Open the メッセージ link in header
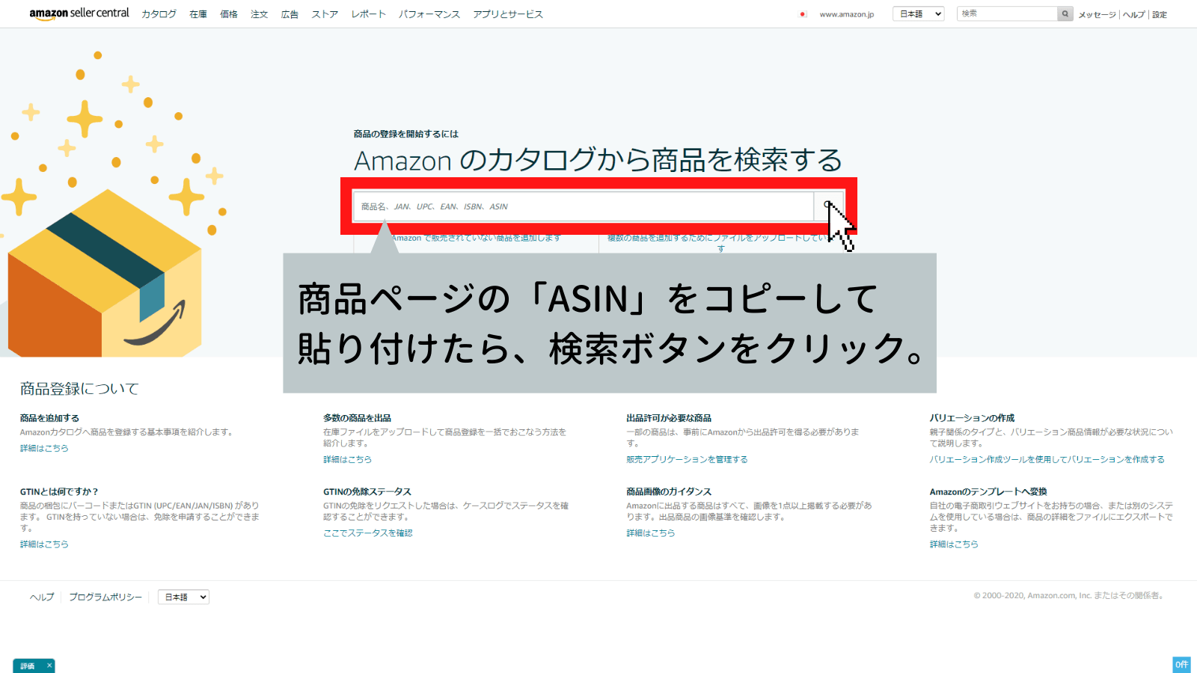The image size is (1197, 673). tap(1097, 14)
